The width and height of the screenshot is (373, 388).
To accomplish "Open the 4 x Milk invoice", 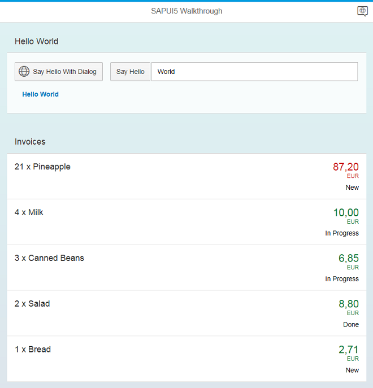I will 29,212.
